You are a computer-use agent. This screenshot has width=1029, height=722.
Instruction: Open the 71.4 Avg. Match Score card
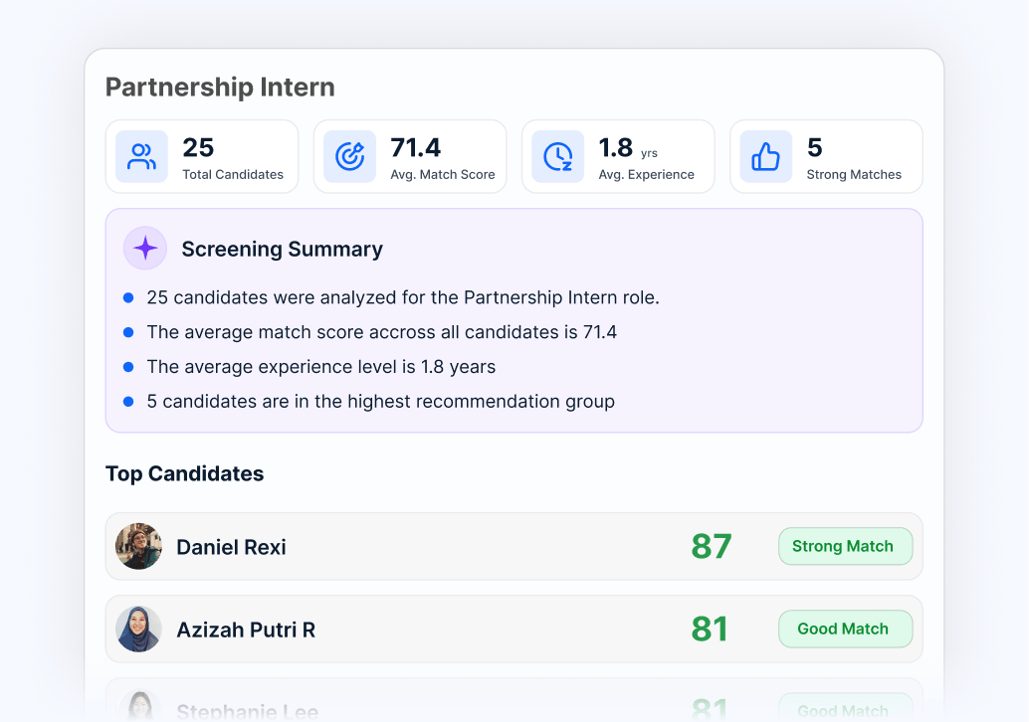(x=410, y=157)
